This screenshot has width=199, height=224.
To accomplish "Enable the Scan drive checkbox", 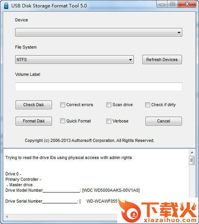I will pyautogui.click(x=109, y=105).
